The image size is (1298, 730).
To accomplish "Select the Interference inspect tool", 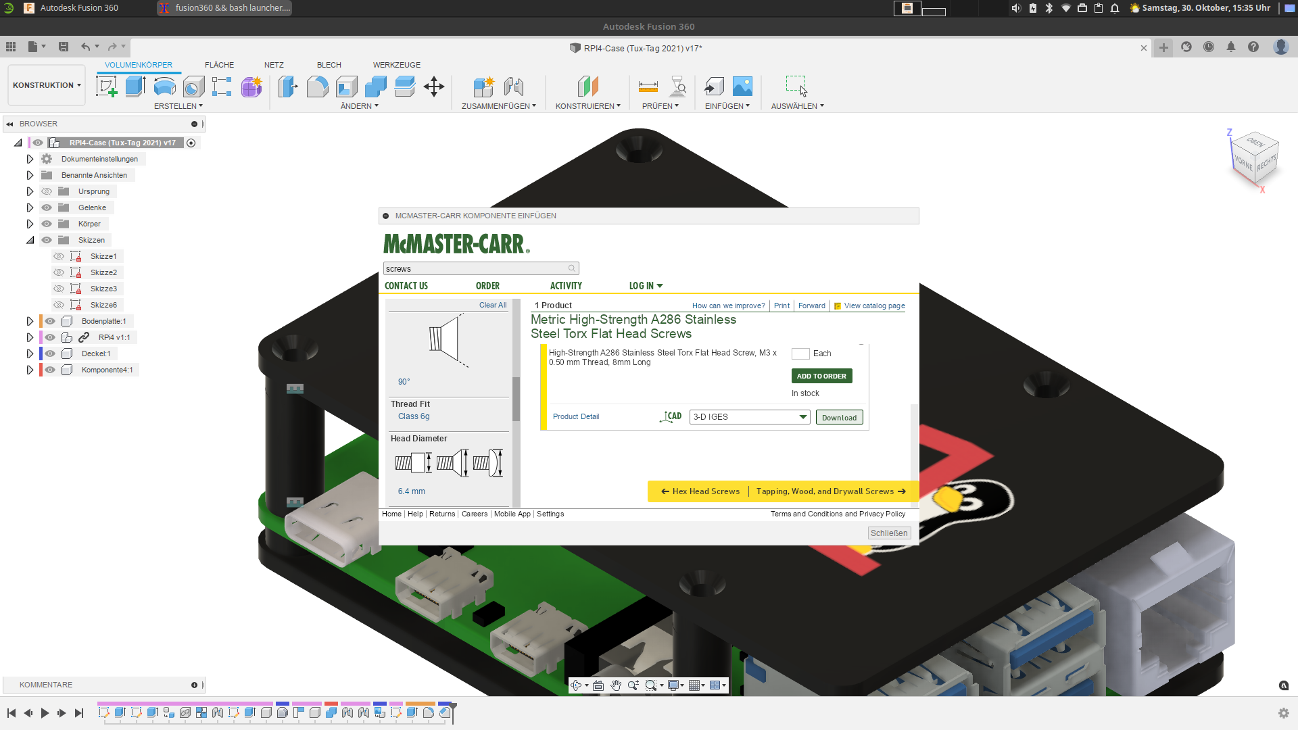I will click(677, 87).
